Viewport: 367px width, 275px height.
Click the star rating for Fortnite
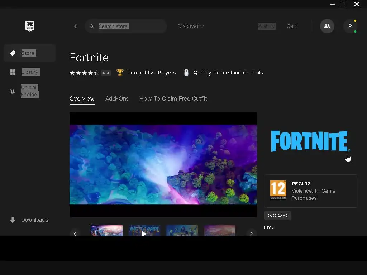(x=84, y=73)
